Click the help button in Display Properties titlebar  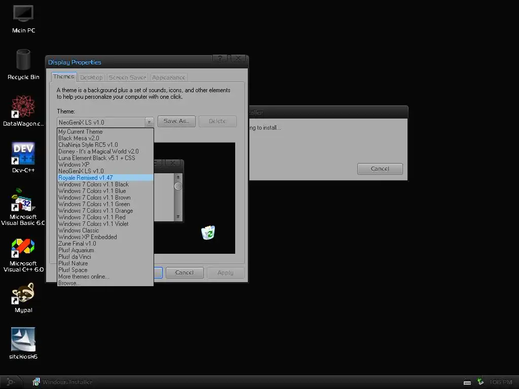(x=220, y=59)
